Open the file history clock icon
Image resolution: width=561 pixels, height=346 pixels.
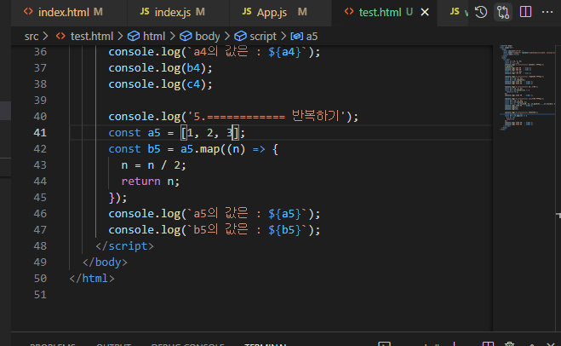(481, 12)
